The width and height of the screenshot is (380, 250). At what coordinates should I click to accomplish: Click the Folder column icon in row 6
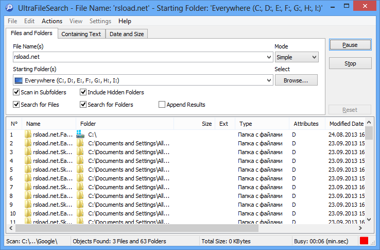(80, 178)
